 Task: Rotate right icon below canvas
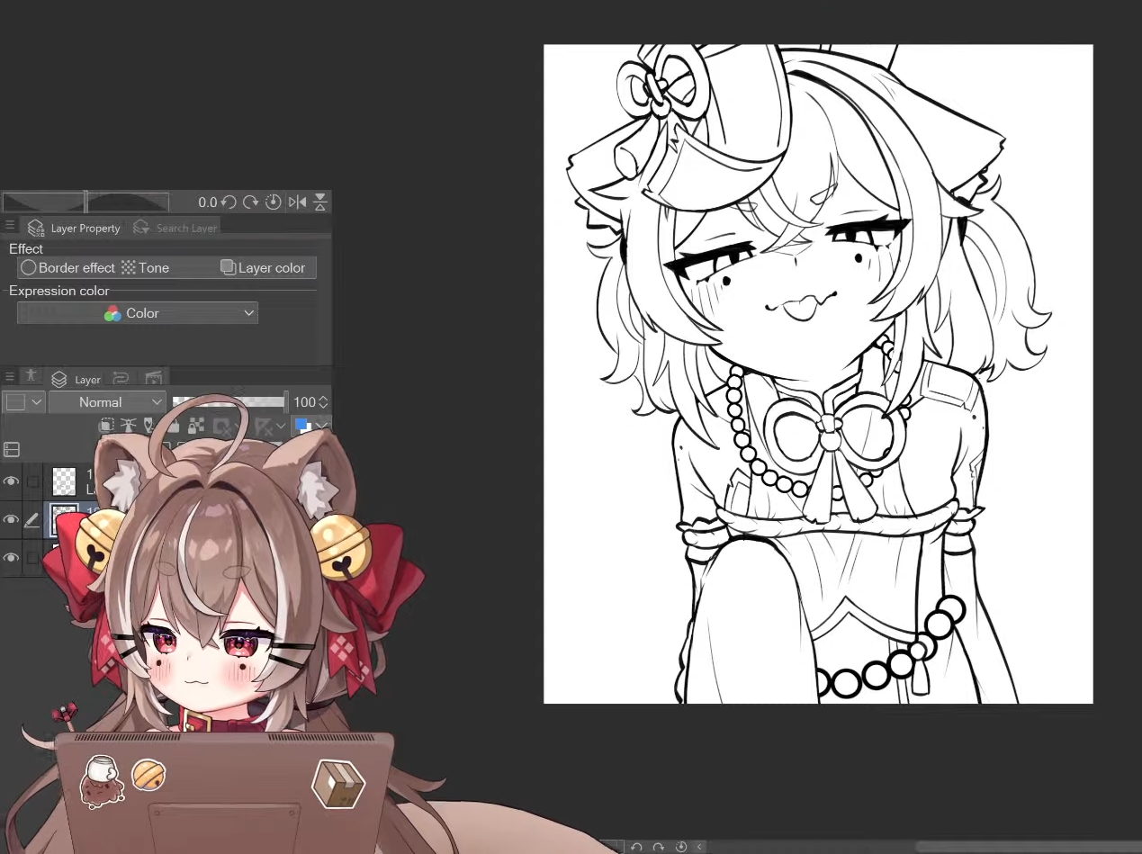[659, 847]
